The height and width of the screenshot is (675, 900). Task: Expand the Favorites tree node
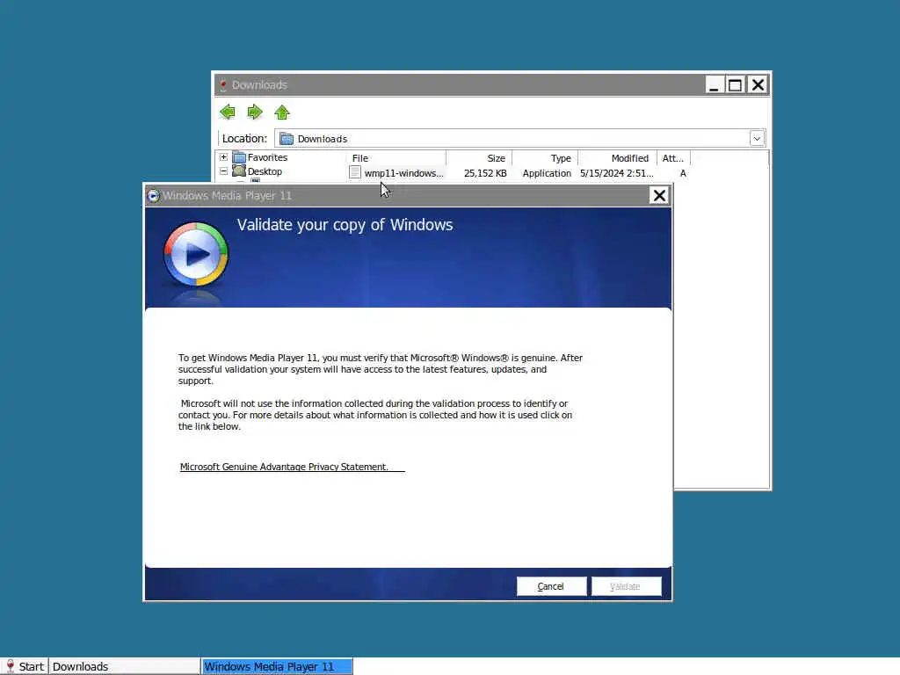pyautogui.click(x=224, y=157)
